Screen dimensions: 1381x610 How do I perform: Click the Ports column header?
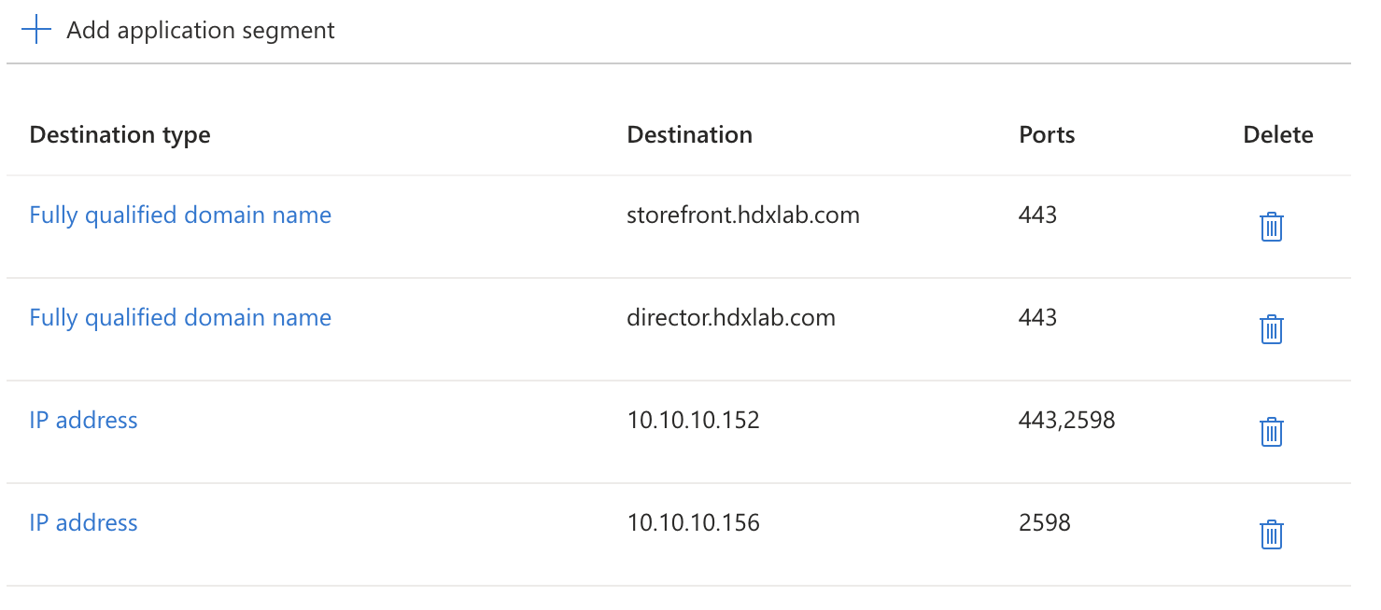pyautogui.click(x=1046, y=134)
